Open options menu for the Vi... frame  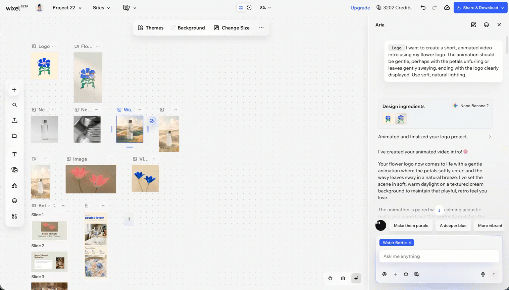pyautogui.click(x=155, y=159)
